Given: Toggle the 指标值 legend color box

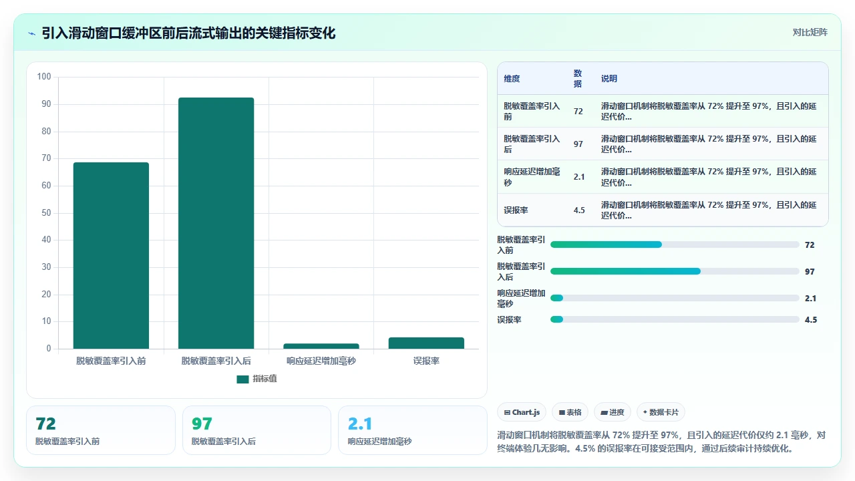Looking at the screenshot, I should (x=242, y=379).
